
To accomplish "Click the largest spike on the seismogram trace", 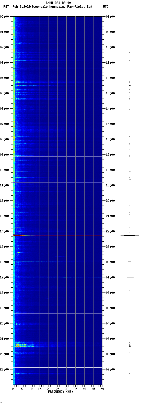I will pyautogui.click(x=130, y=235).
